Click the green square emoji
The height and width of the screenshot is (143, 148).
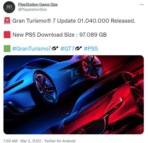7,49
